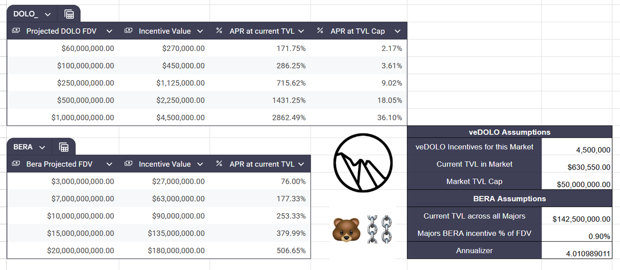Select the veDOLO Assumptions header cell

click(x=509, y=132)
